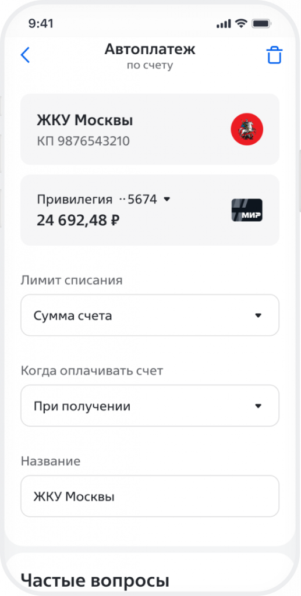The width and height of the screenshot is (301, 596).
Task: Delete autopayment with trash bin icon
Action: [274, 55]
